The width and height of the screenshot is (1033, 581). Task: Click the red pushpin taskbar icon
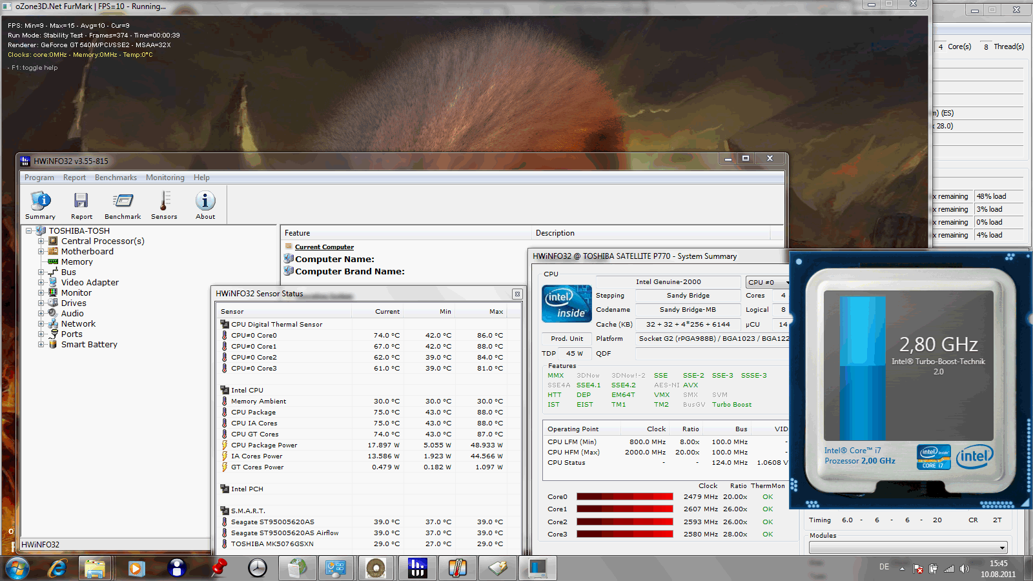(218, 568)
